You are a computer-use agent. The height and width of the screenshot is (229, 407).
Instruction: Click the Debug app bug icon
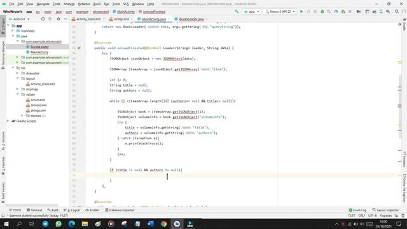pyautogui.click(x=322, y=11)
